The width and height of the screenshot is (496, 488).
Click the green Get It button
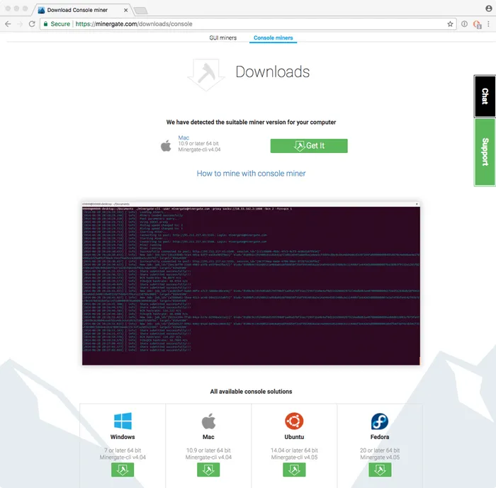pos(309,146)
